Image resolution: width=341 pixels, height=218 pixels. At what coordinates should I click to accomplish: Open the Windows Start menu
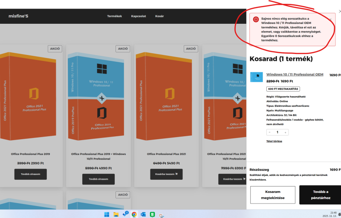(107, 215)
